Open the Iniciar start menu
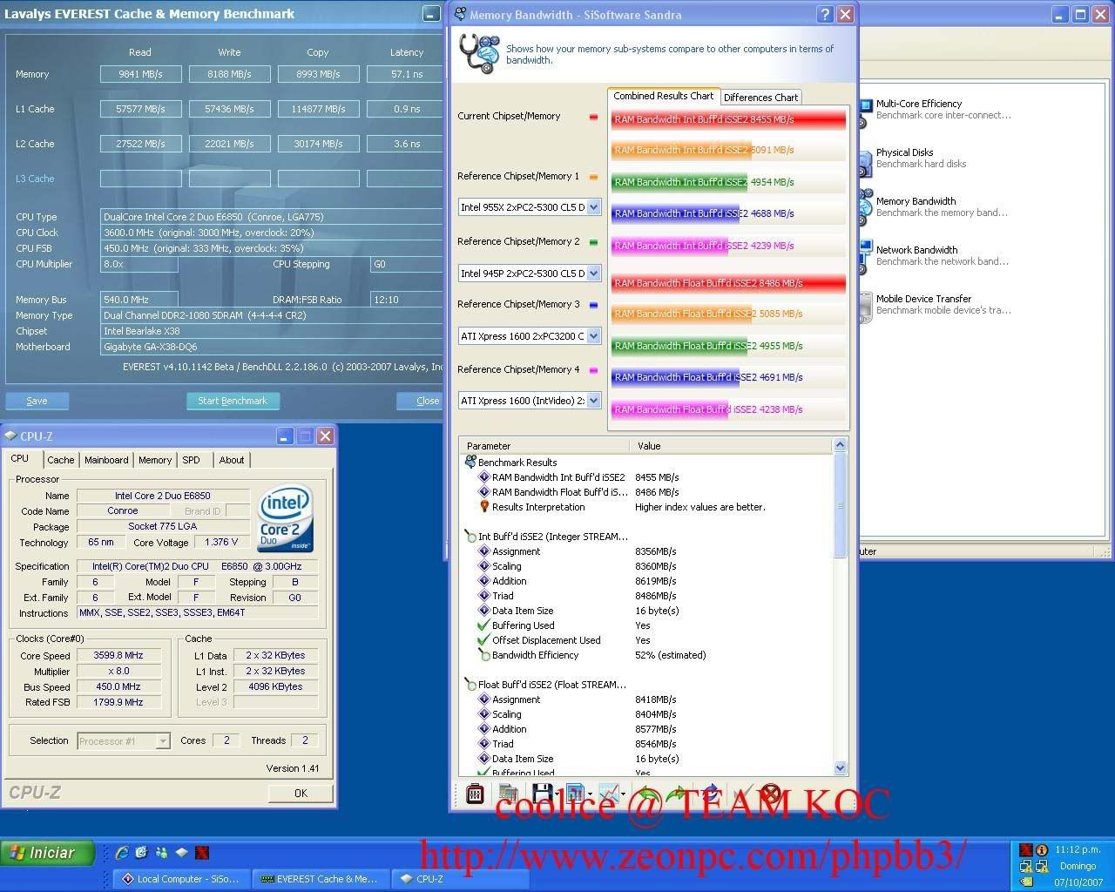The height and width of the screenshot is (892, 1115). [x=48, y=853]
